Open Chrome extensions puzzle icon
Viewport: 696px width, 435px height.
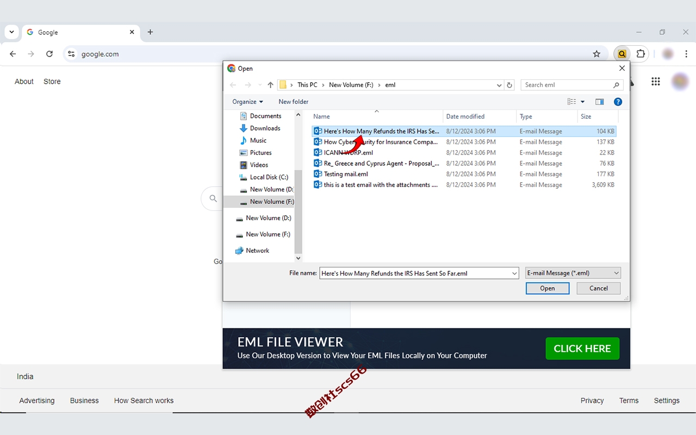pyautogui.click(x=641, y=54)
